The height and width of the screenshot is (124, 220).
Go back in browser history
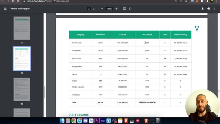pos(3,1)
